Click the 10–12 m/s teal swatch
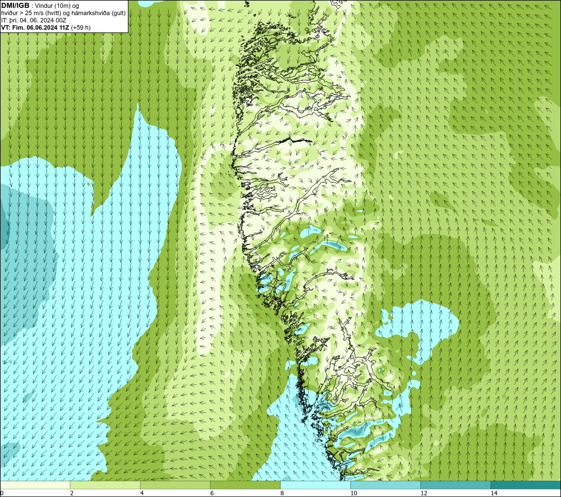Screen dimensions: 561x497 [385, 485]
